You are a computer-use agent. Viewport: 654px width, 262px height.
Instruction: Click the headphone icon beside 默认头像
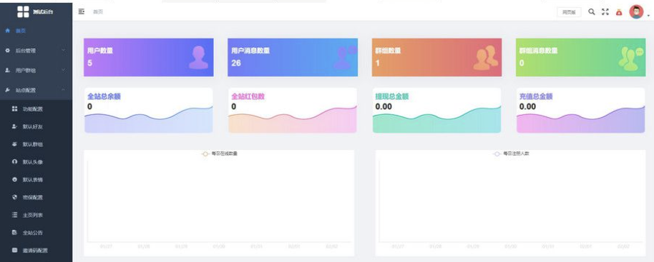point(14,162)
